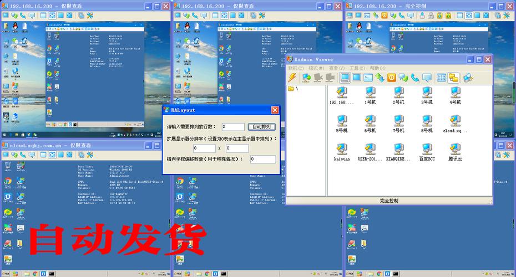
Task: Click File Transfer icon in 192.168.16.200 完全控制 window
Action: [x=376, y=16]
